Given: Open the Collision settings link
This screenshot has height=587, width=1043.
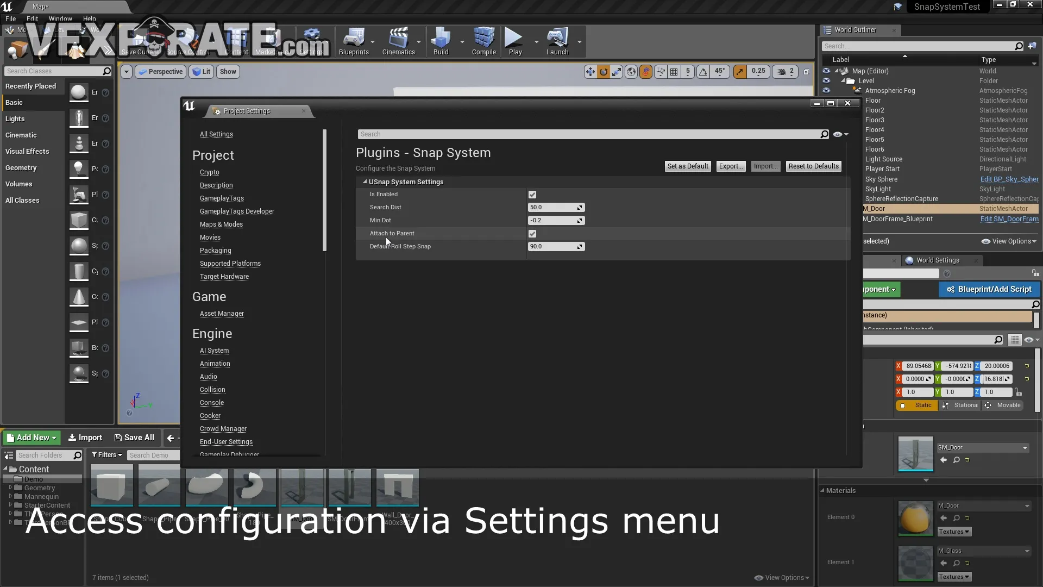Looking at the screenshot, I should 212,390.
